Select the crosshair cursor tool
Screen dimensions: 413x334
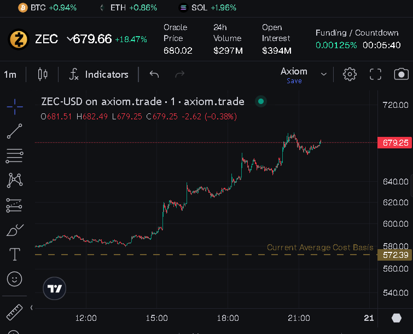pos(15,107)
